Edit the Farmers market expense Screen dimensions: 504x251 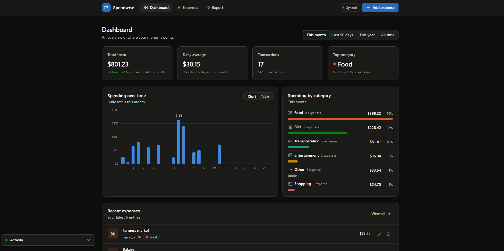(379, 234)
